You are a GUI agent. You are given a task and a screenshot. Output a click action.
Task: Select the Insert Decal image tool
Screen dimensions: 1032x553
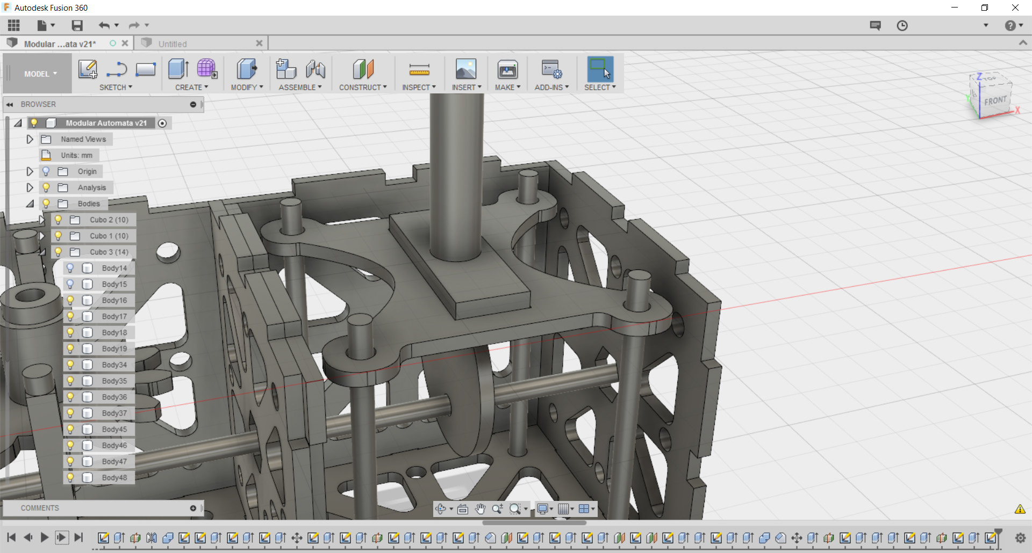pos(466,69)
